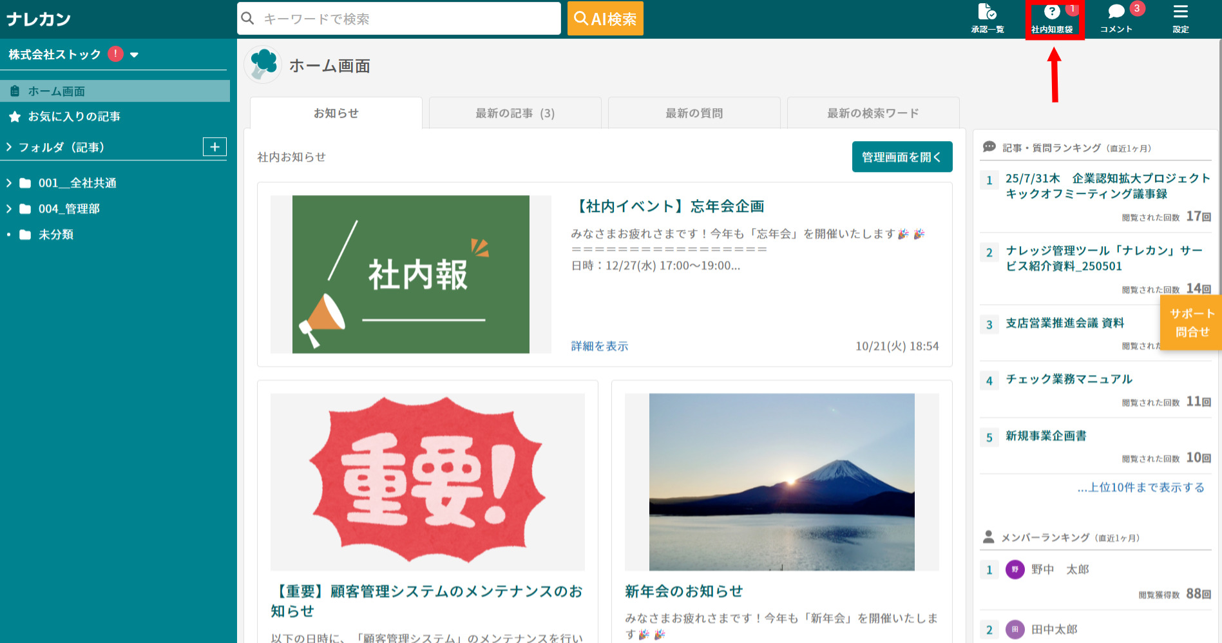This screenshot has width=1222, height=643.
Task: Switch to the 最新の質問 tab
Action: [694, 113]
